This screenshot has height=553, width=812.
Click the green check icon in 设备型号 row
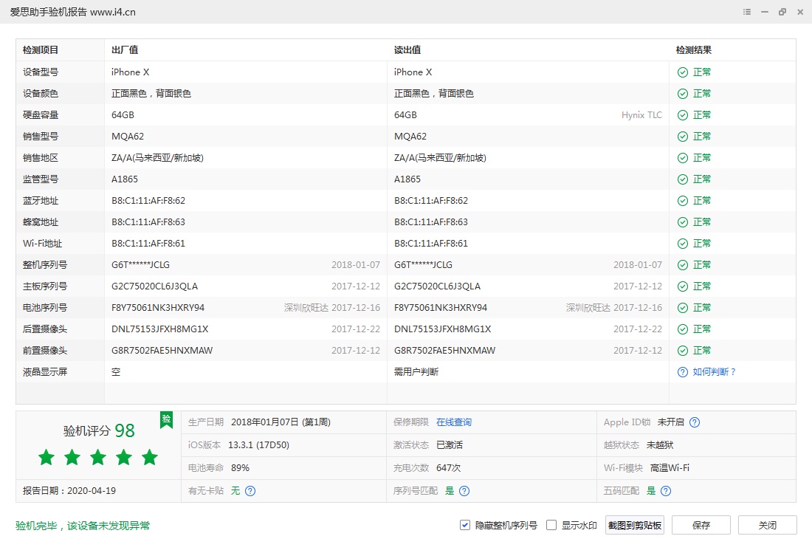tap(683, 72)
